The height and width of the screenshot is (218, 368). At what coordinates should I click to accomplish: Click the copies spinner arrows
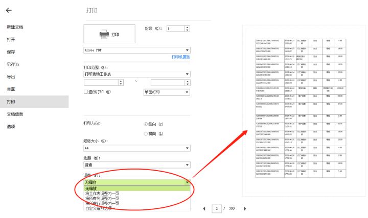tap(187, 29)
